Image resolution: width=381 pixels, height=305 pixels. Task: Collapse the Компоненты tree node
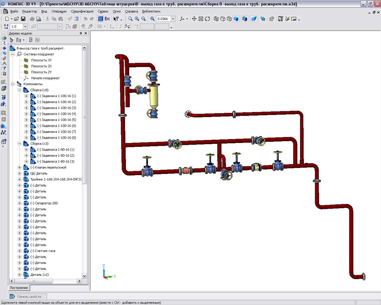13,84
